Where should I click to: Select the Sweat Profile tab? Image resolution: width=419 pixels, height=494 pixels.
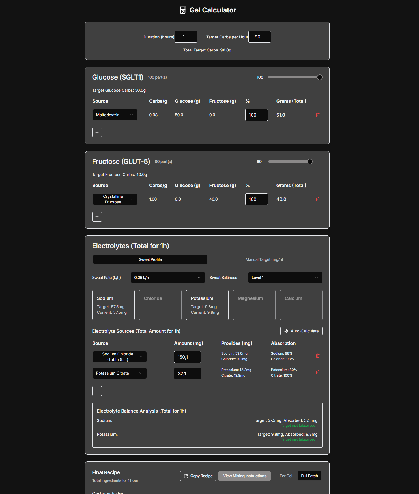coord(150,259)
